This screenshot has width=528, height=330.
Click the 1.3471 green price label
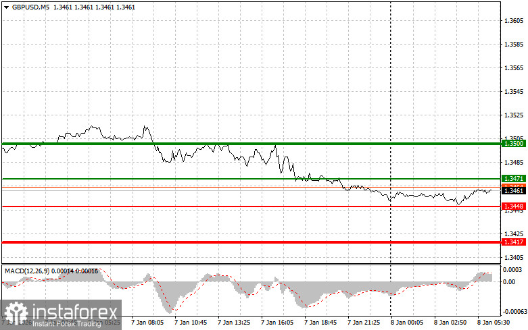pos(514,178)
